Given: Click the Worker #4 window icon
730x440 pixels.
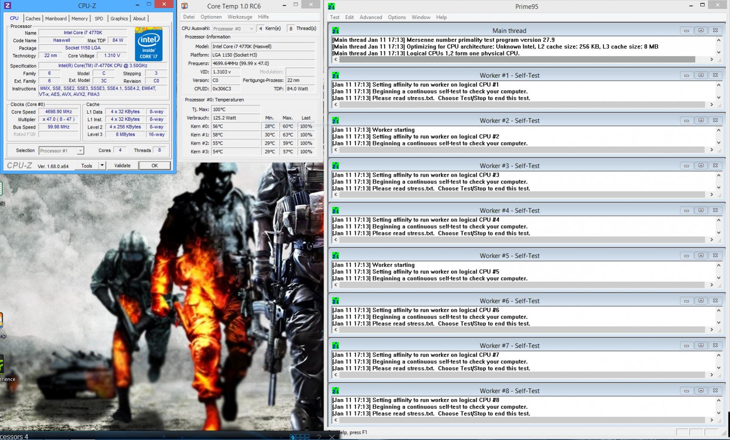Looking at the screenshot, I should click(336, 210).
